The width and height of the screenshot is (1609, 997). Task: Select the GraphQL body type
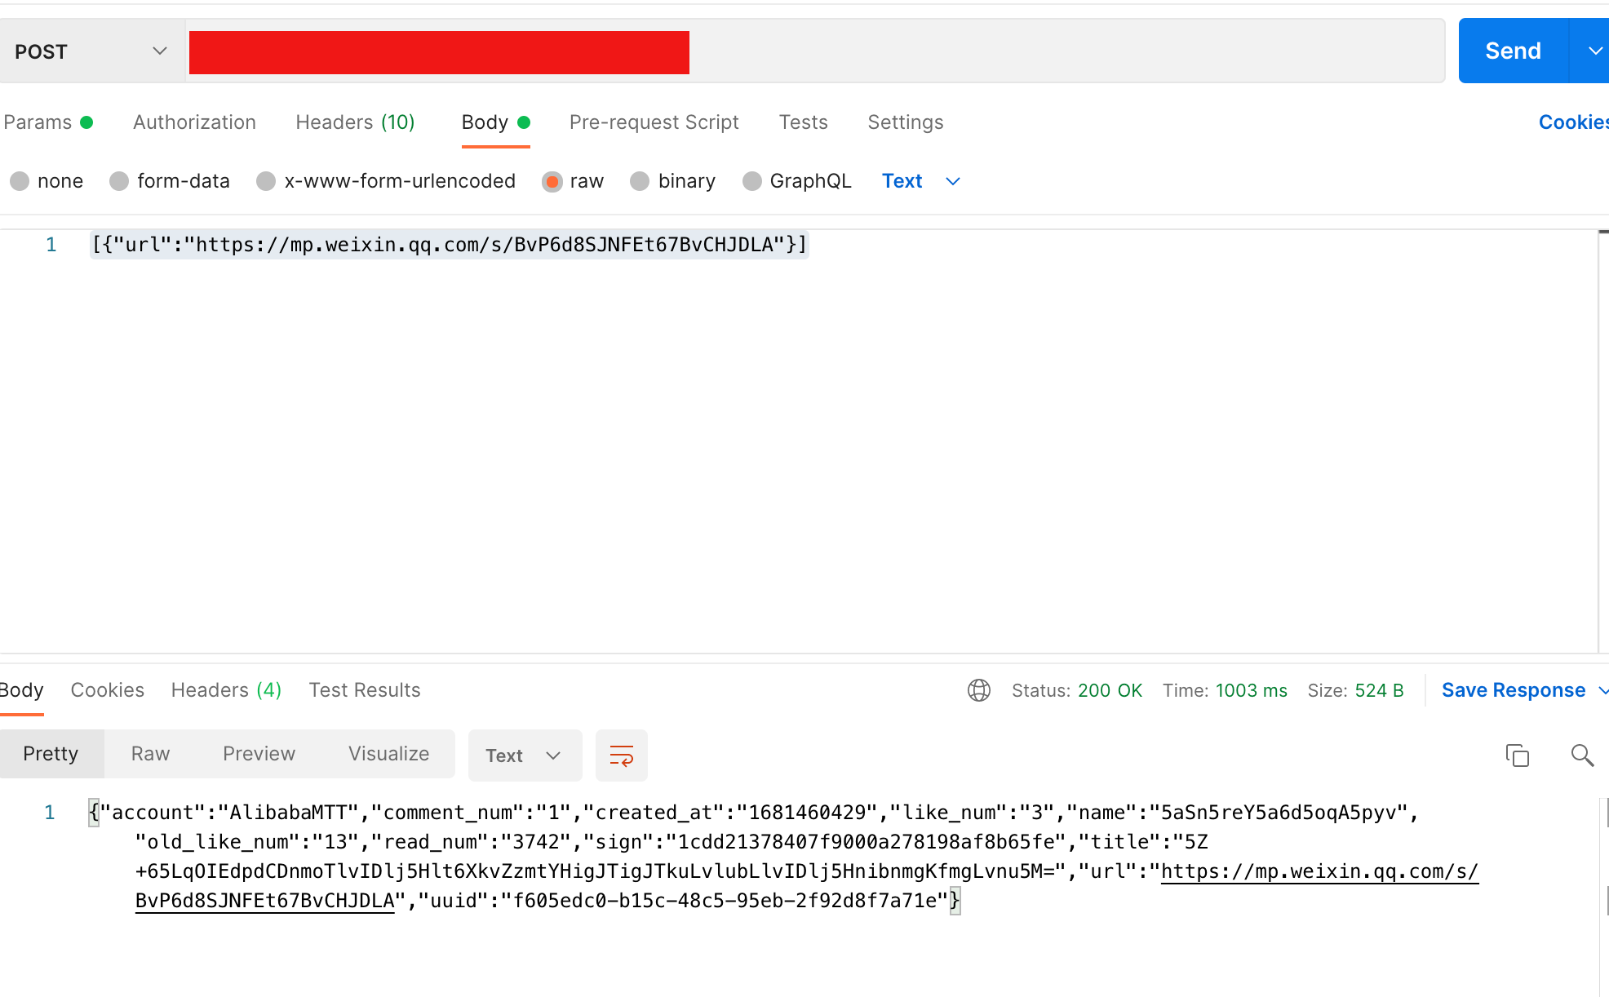click(751, 181)
